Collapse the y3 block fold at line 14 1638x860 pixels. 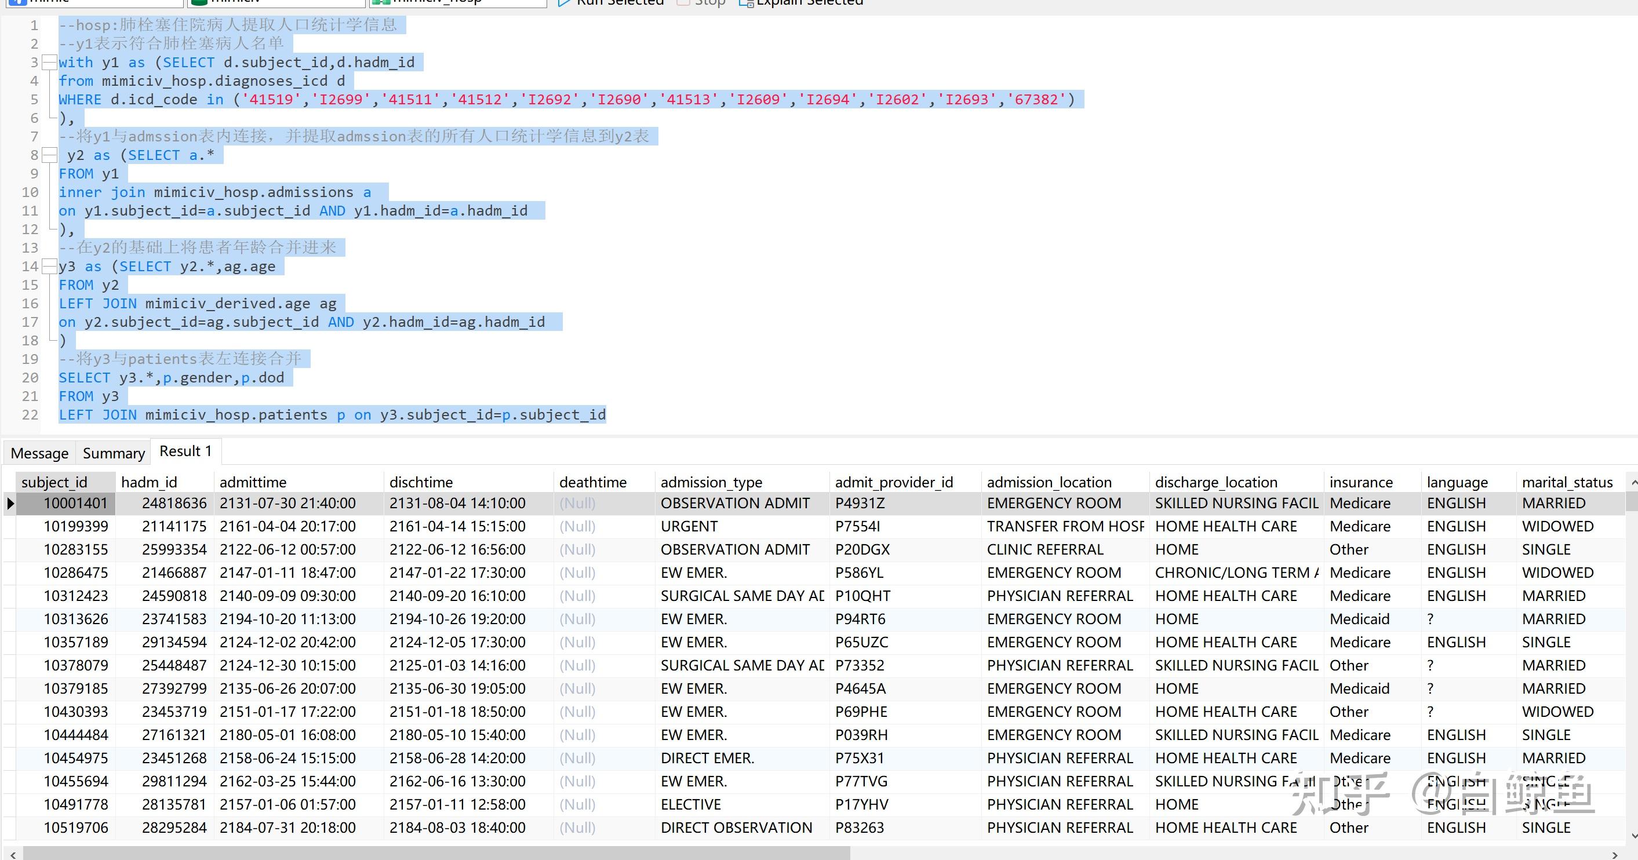[49, 267]
